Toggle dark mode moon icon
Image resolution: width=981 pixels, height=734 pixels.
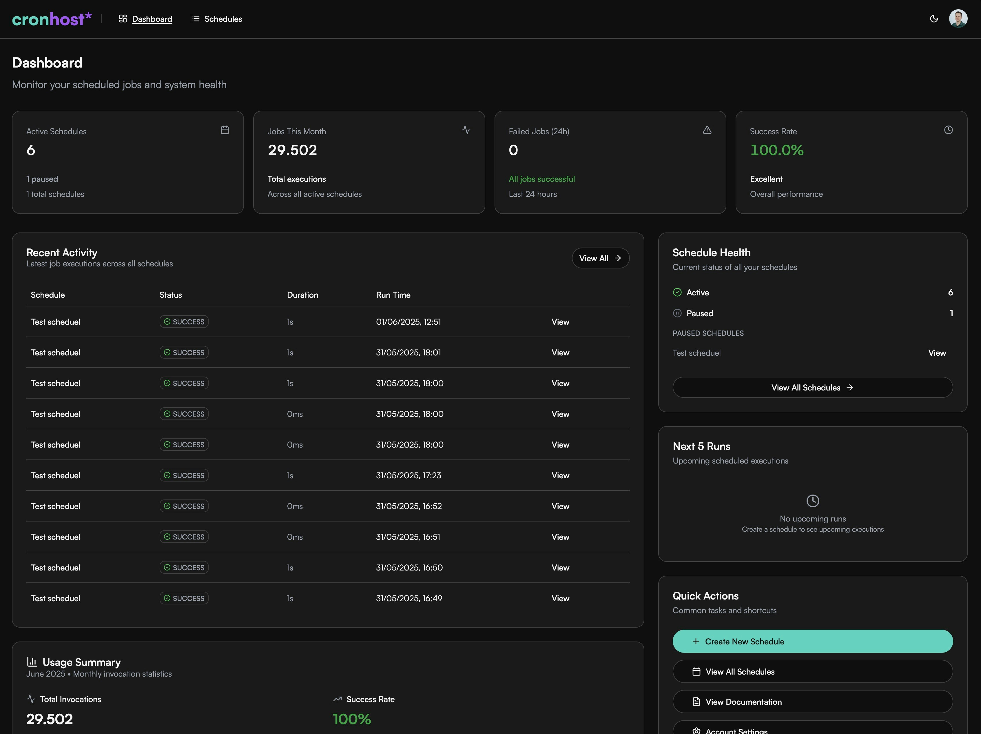click(x=933, y=19)
